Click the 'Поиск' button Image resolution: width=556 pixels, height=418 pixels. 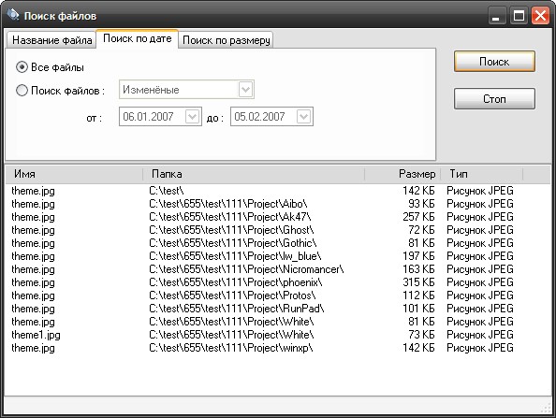click(494, 62)
